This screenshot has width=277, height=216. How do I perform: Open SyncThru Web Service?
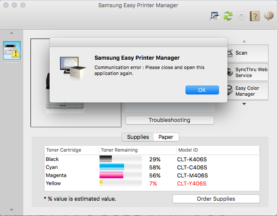tap(248, 72)
